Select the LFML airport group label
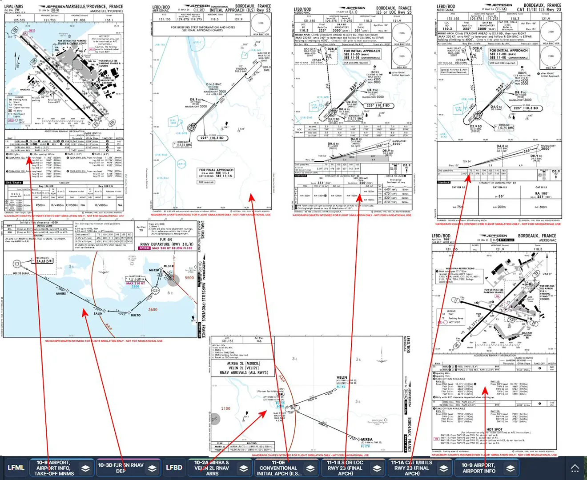 [16, 468]
